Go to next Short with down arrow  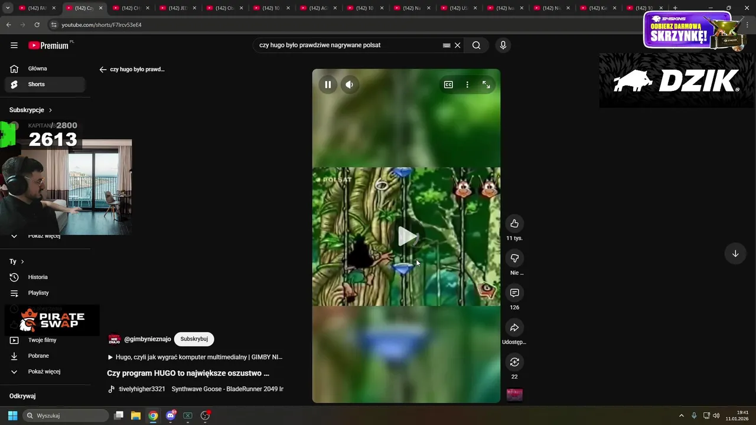coord(735,253)
